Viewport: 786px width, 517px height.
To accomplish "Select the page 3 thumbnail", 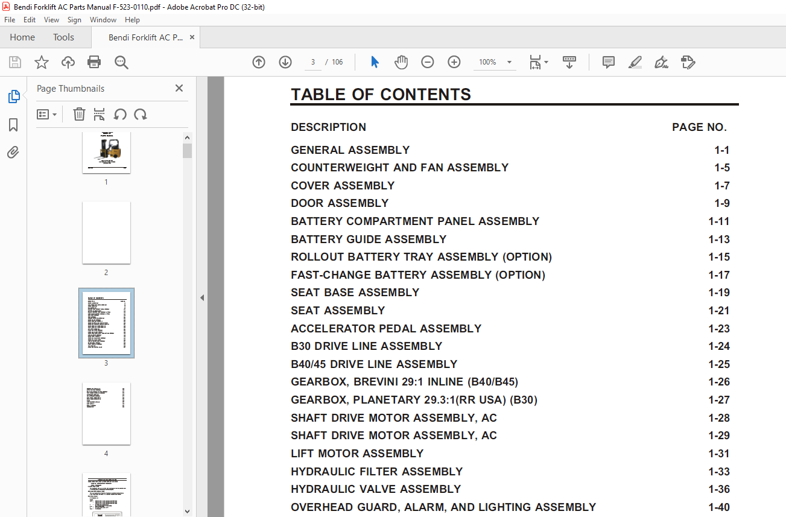I will pyautogui.click(x=106, y=323).
